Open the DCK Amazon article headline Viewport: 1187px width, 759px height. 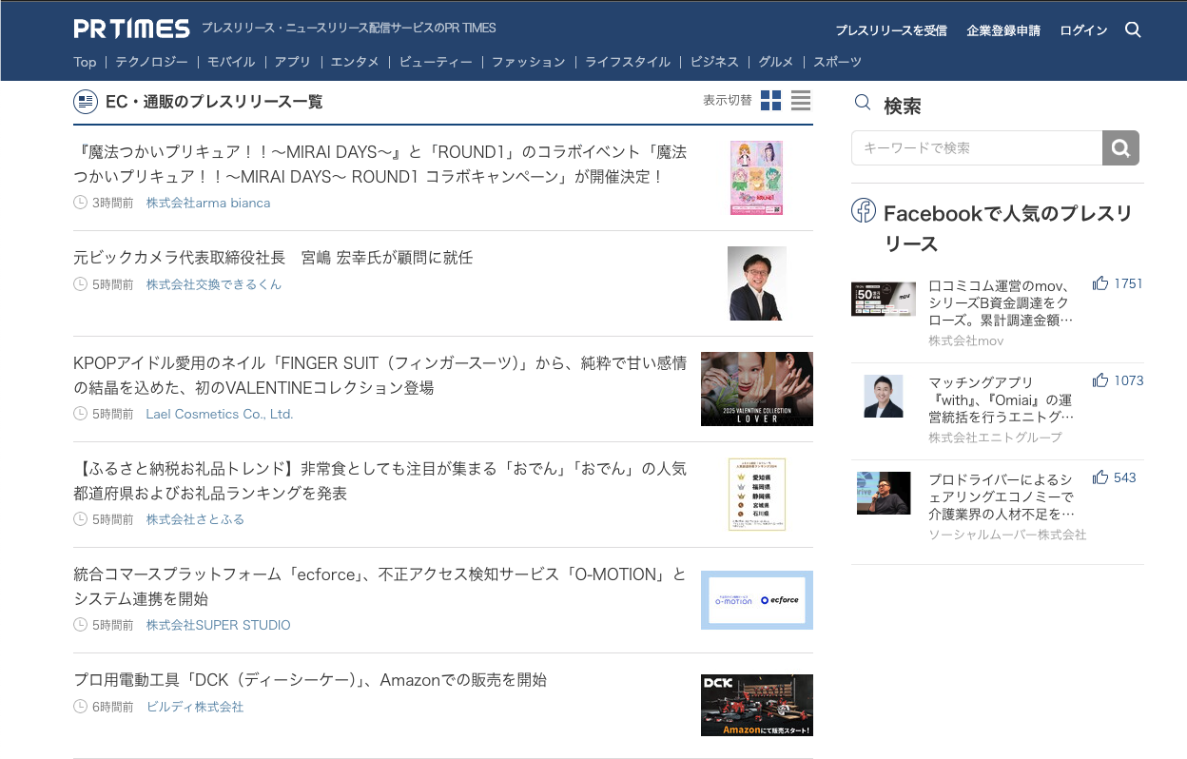pos(310,680)
